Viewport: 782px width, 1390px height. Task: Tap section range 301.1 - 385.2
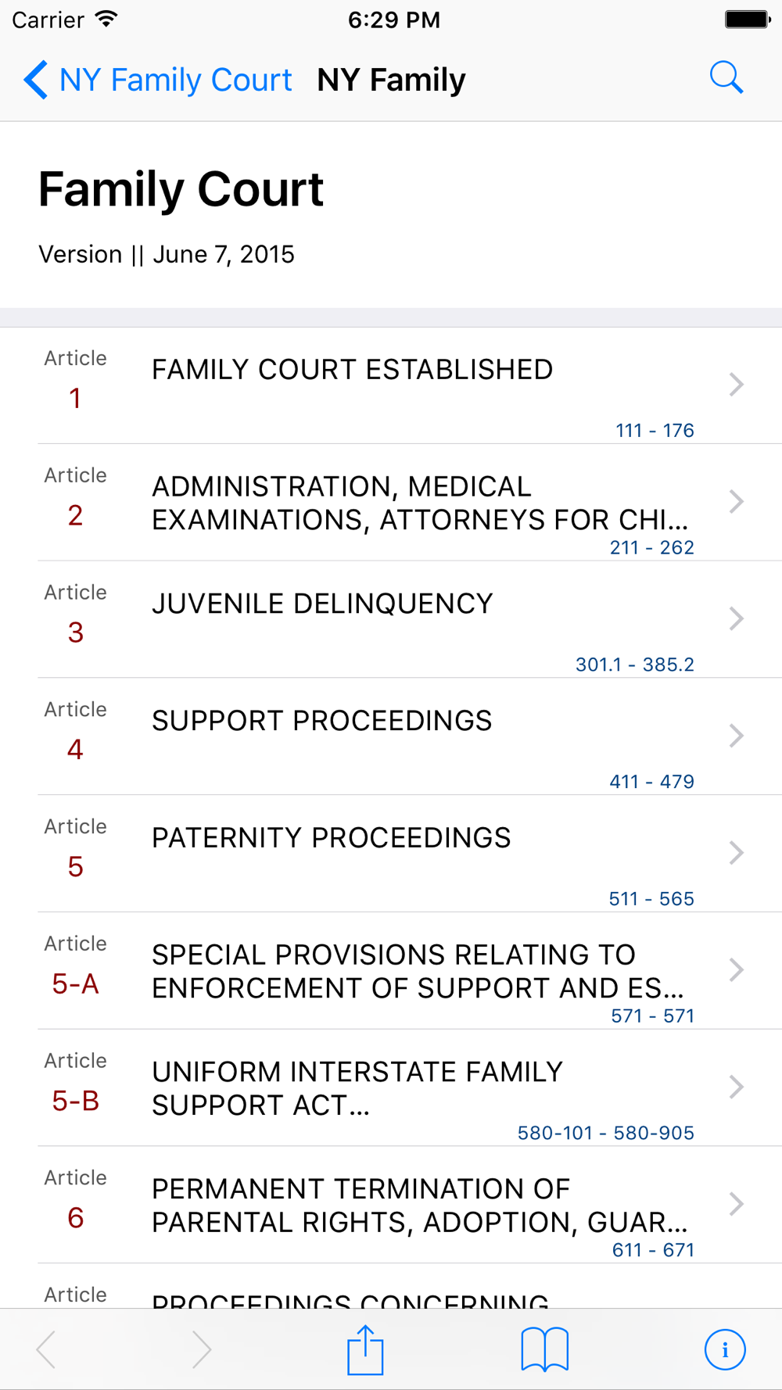pyautogui.click(x=634, y=665)
